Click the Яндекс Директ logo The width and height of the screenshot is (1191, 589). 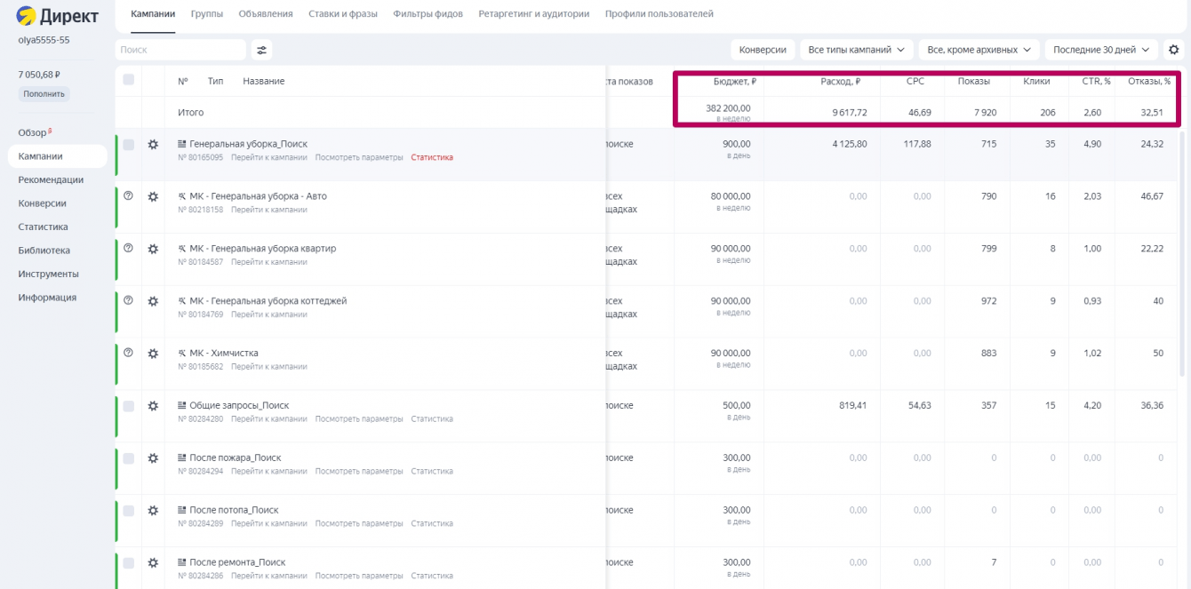(58, 16)
